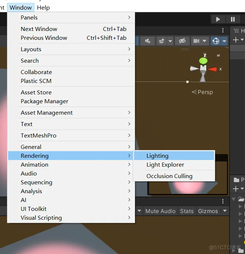Click white negative X axis cone on gizmo
Image resolution: width=245 pixels, height=254 pixels.
click(194, 69)
